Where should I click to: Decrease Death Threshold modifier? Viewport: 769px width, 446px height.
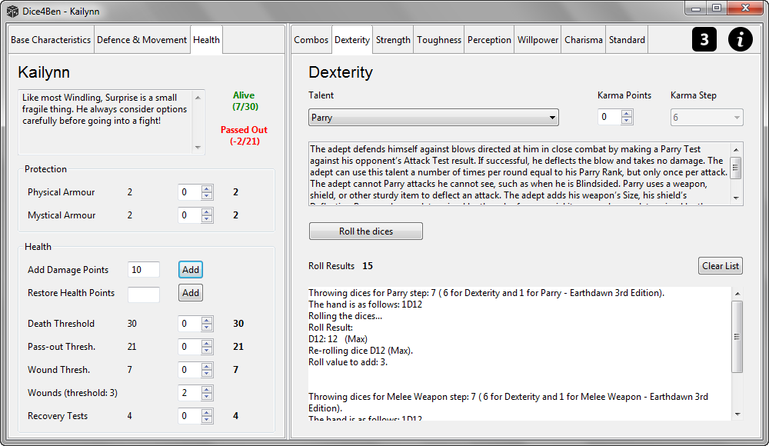coord(206,327)
